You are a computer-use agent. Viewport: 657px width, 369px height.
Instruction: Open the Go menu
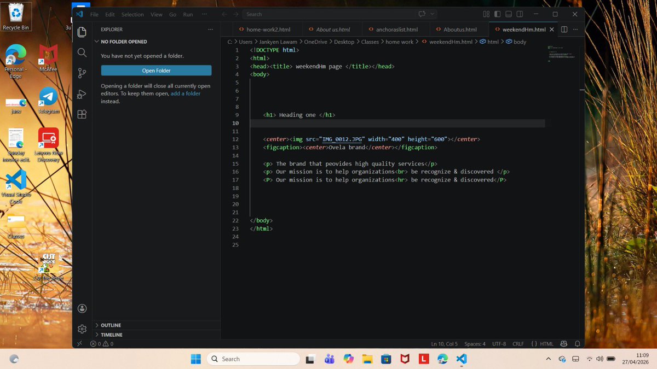(x=173, y=14)
